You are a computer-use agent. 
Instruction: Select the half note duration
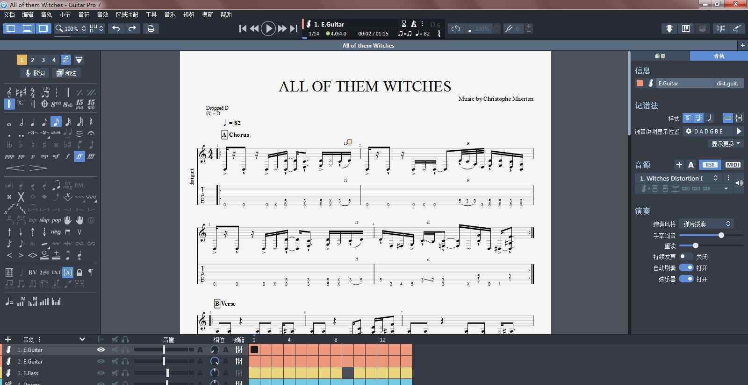click(x=21, y=123)
